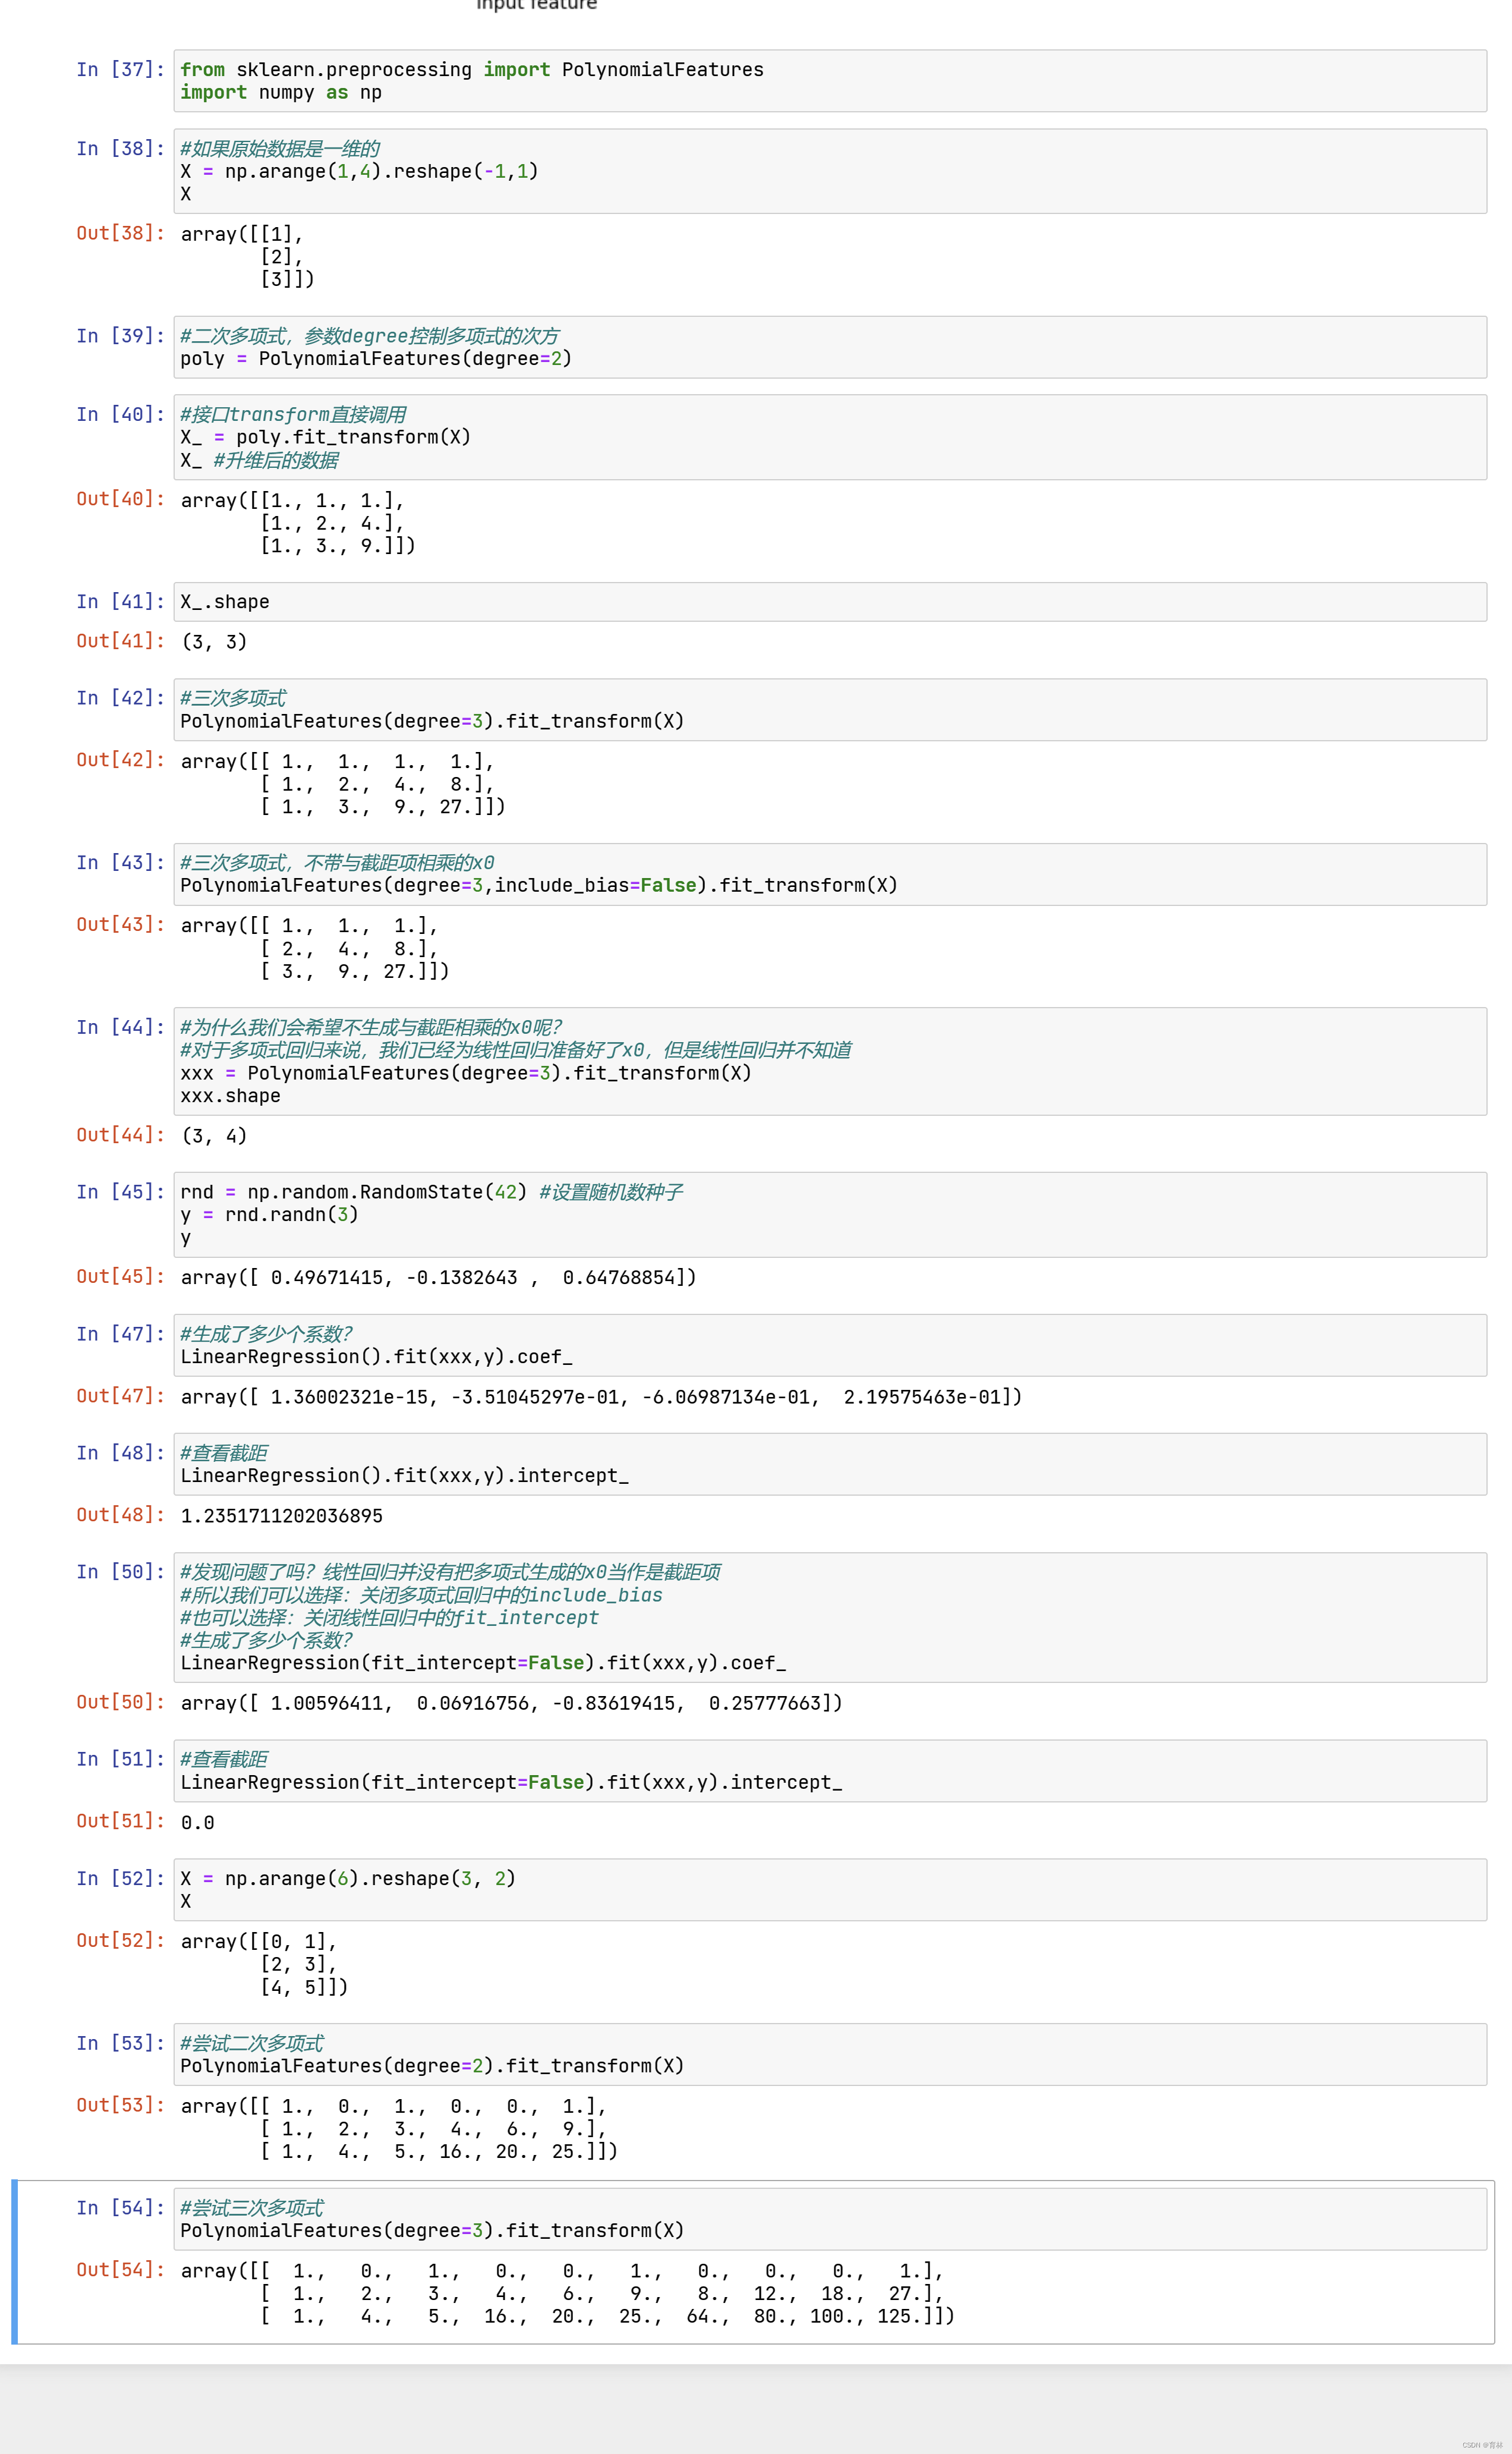Viewport: 1512px width, 2454px height.
Task: Click cell In [53] with degree=2 fit_transform
Action: click(830, 2054)
